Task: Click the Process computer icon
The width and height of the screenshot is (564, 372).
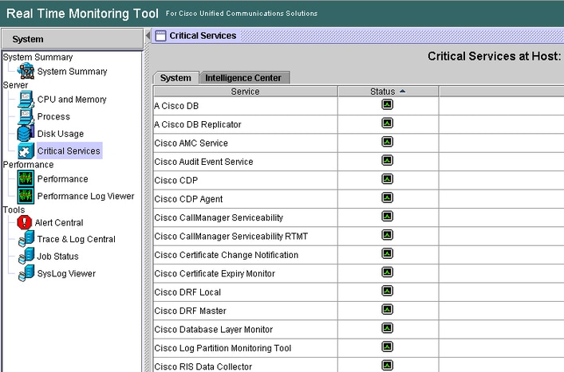Action: pos(26,116)
